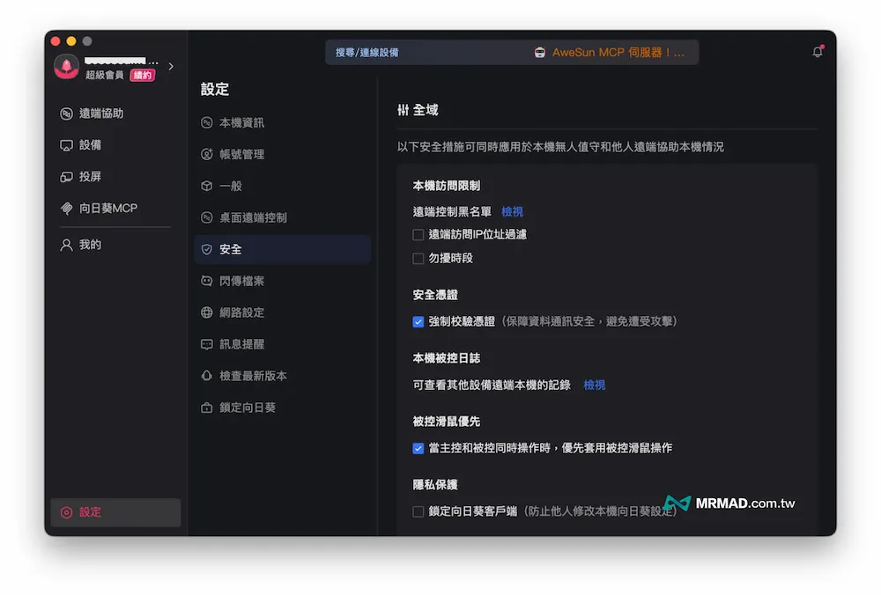The width and height of the screenshot is (881, 595).
Task: Click the 向日葵MCP icon
Action: (66, 209)
